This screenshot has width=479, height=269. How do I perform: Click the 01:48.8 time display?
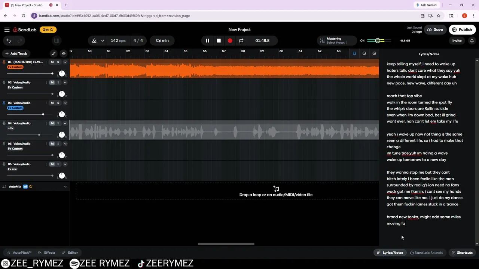pos(262,40)
